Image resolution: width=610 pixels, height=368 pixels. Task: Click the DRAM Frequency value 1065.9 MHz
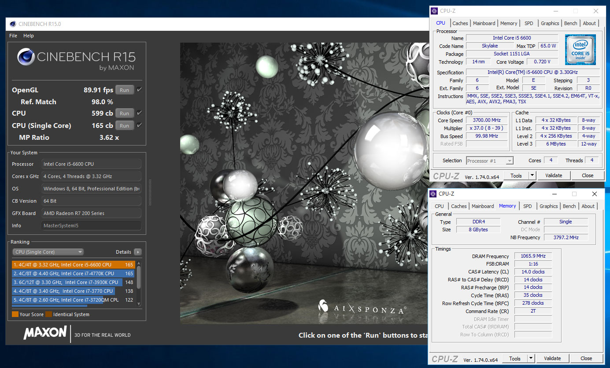click(533, 256)
